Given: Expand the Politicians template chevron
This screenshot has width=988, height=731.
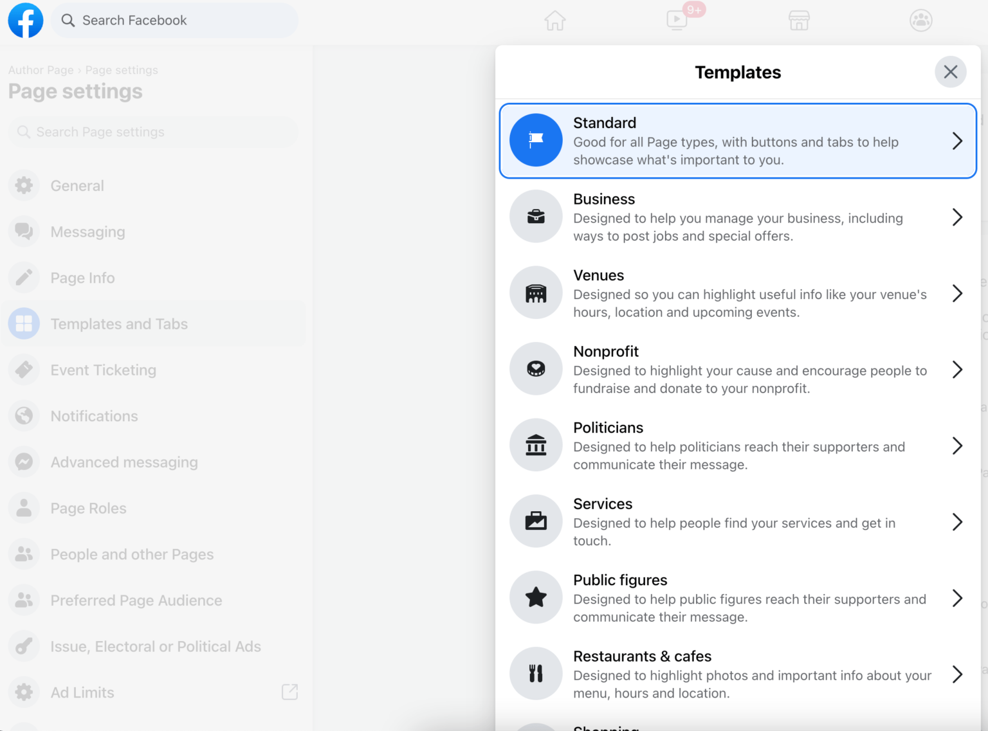Looking at the screenshot, I should [x=957, y=446].
